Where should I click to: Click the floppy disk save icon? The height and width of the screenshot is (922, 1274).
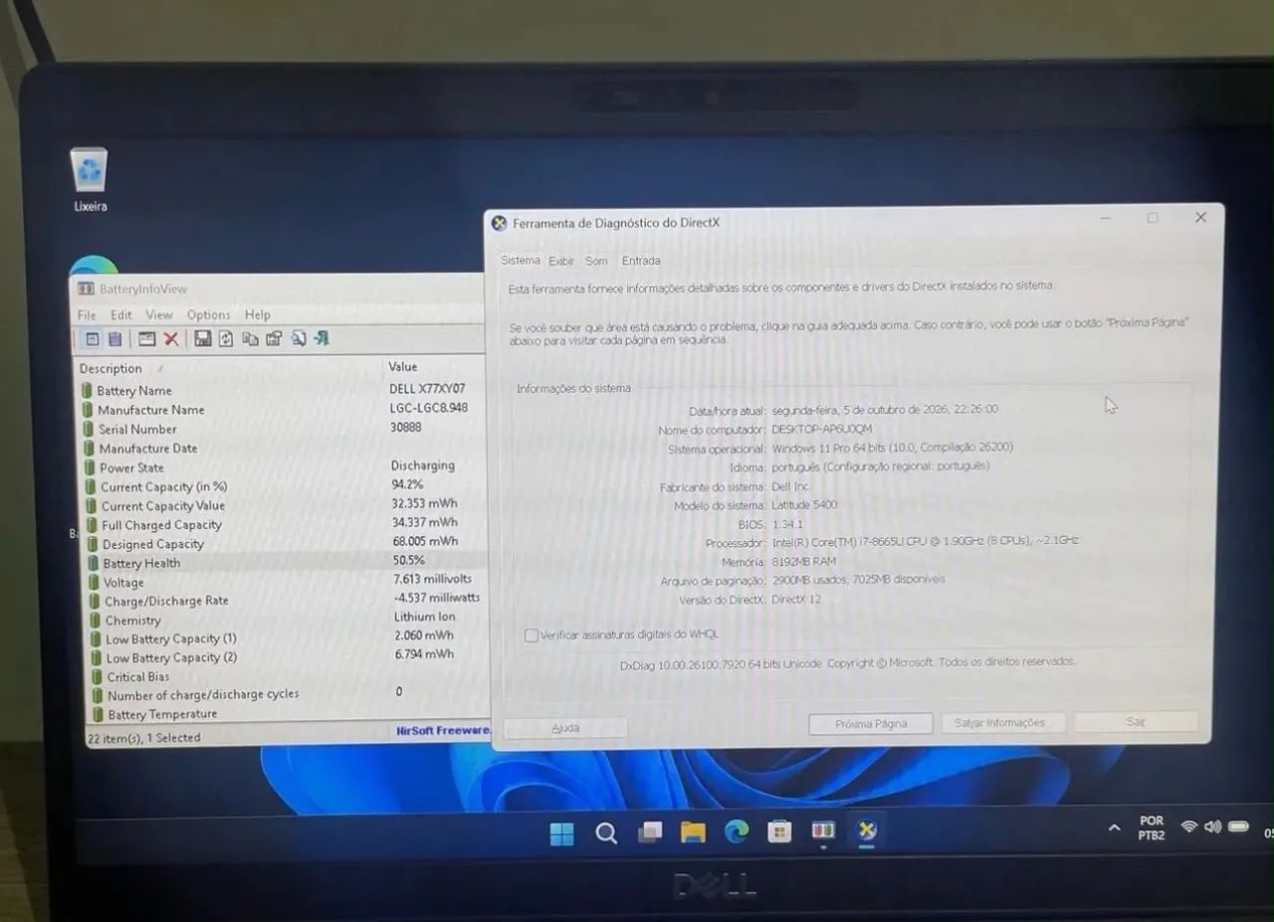pyautogui.click(x=203, y=339)
